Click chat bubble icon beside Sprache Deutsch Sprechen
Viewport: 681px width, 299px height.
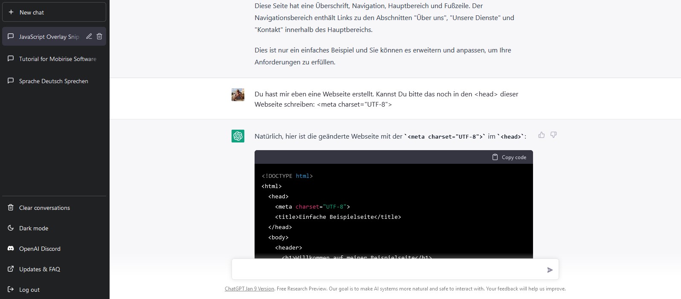coord(11,81)
